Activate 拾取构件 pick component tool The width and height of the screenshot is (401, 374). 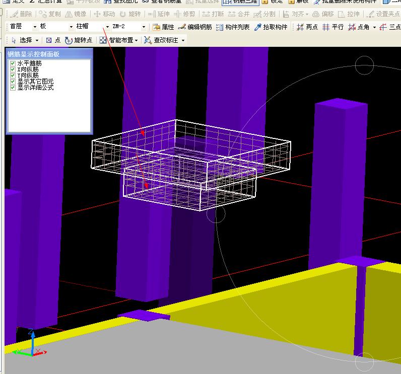tap(271, 27)
